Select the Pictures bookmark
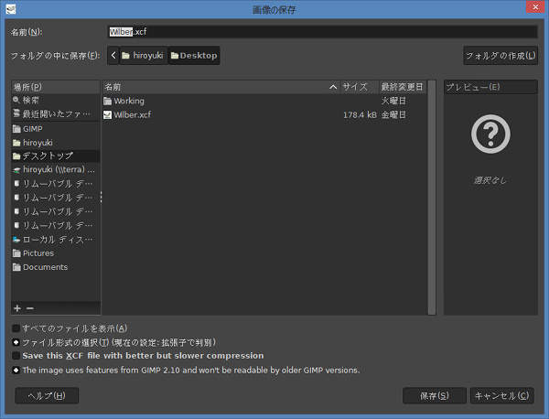549x419 pixels. tap(55, 253)
